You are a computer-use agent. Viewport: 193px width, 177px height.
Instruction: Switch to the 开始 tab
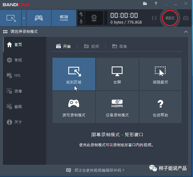(x=63, y=46)
